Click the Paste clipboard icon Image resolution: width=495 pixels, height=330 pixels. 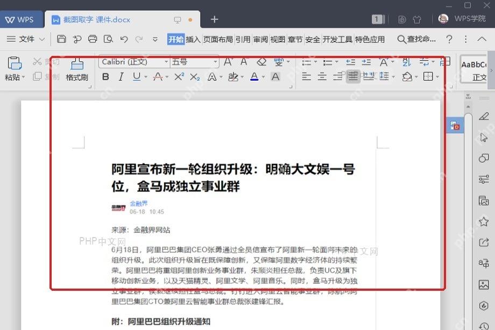(15, 63)
